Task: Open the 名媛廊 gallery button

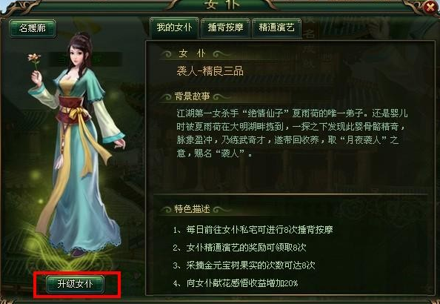Action: (33, 28)
